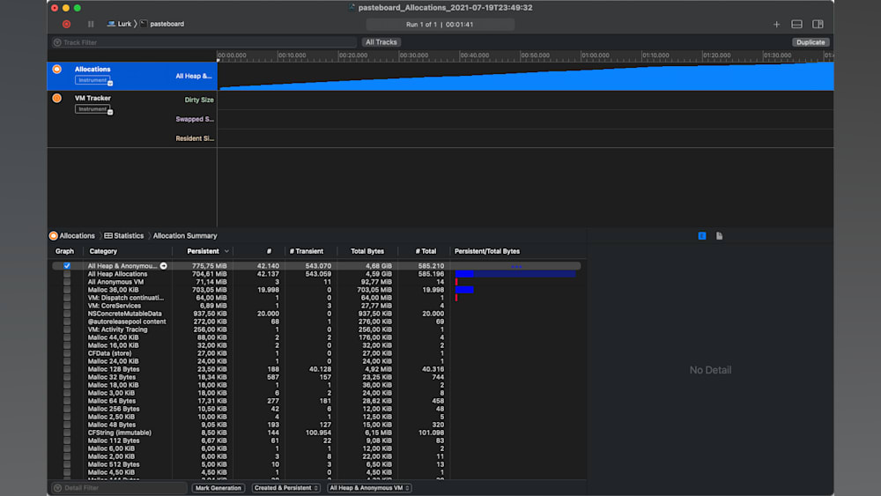Open the Allocation Summary breadcrumb
Image resolution: width=881 pixels, height=496 pixels.
(185, 236)
